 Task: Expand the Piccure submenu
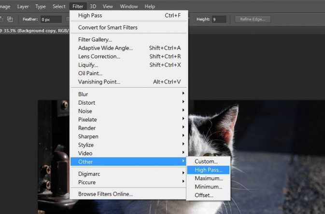tap(129, 183)
